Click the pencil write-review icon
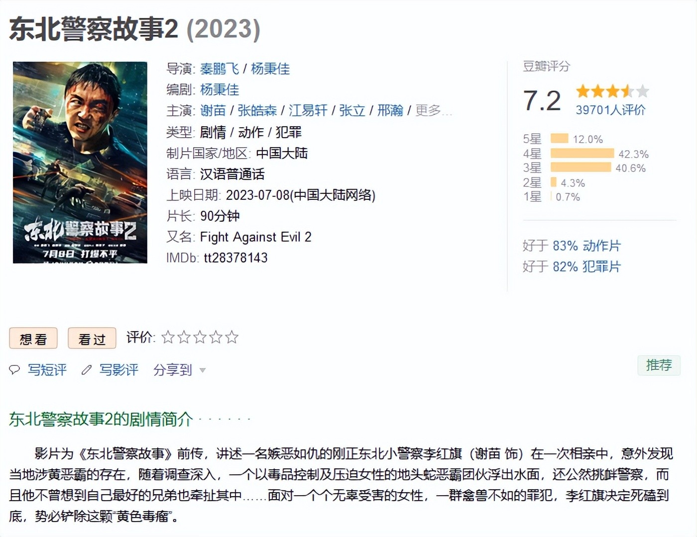The width and height of the screenshot is (697, 537). pos(87,369)
